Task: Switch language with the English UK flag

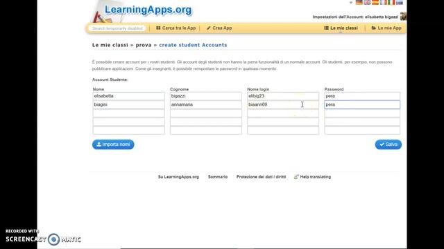Action: point(367,2)
